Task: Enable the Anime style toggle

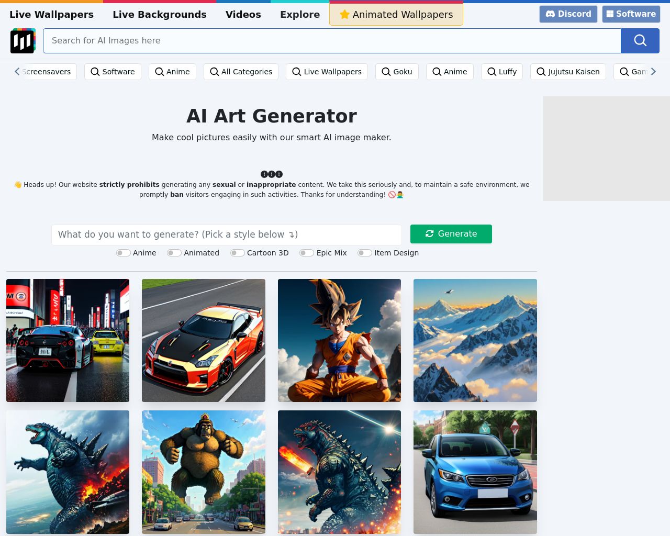Action: coord(123,253)
